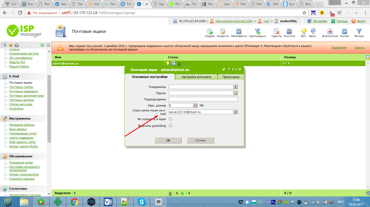Image resolution: width=370 pixels, height=207 pixels.
Task: Open the Автоответчик tool
Action: 239,31
